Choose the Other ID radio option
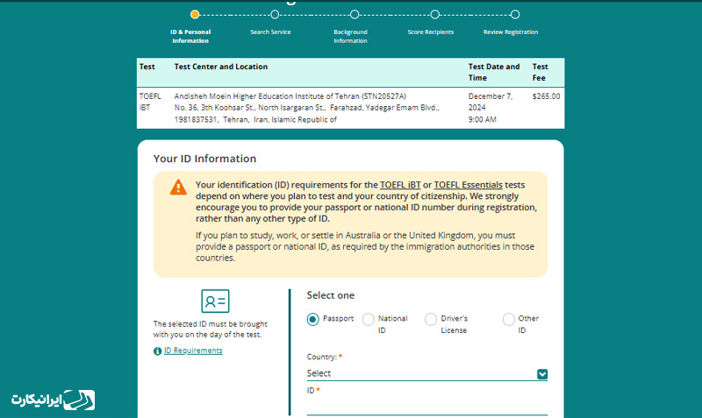Image resolution: width=702 pixels, height=418 pixels. coord(509,319)
